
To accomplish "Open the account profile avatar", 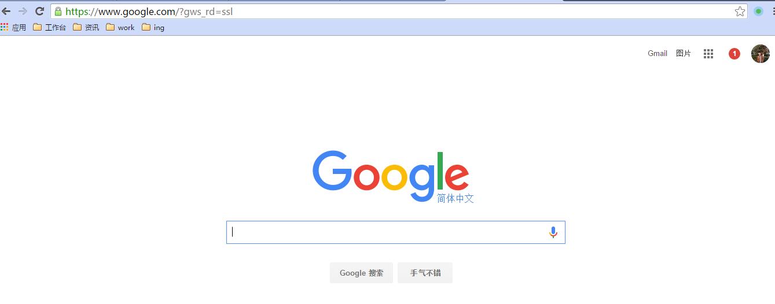I will point(761,54).
